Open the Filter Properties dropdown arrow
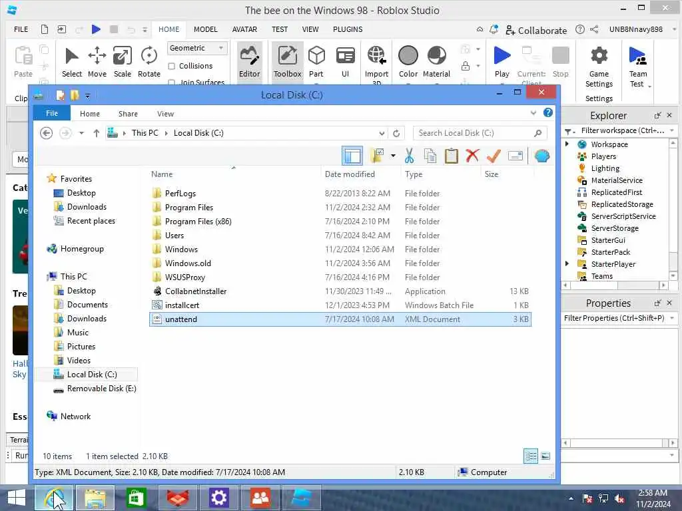This screenshot has height=511, width=682. (x=672, y=318)
